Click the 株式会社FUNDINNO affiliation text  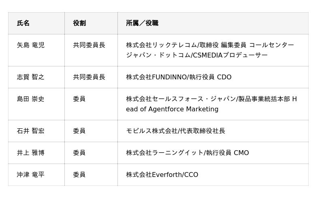click(179, 77)
